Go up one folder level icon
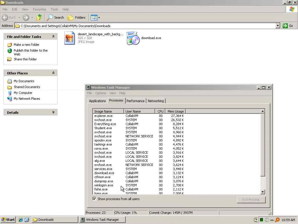 [x=39, y=17]
